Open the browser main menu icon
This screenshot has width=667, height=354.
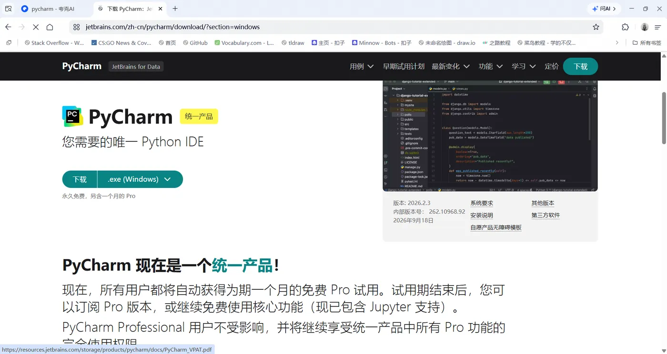(x=658, y=27)
